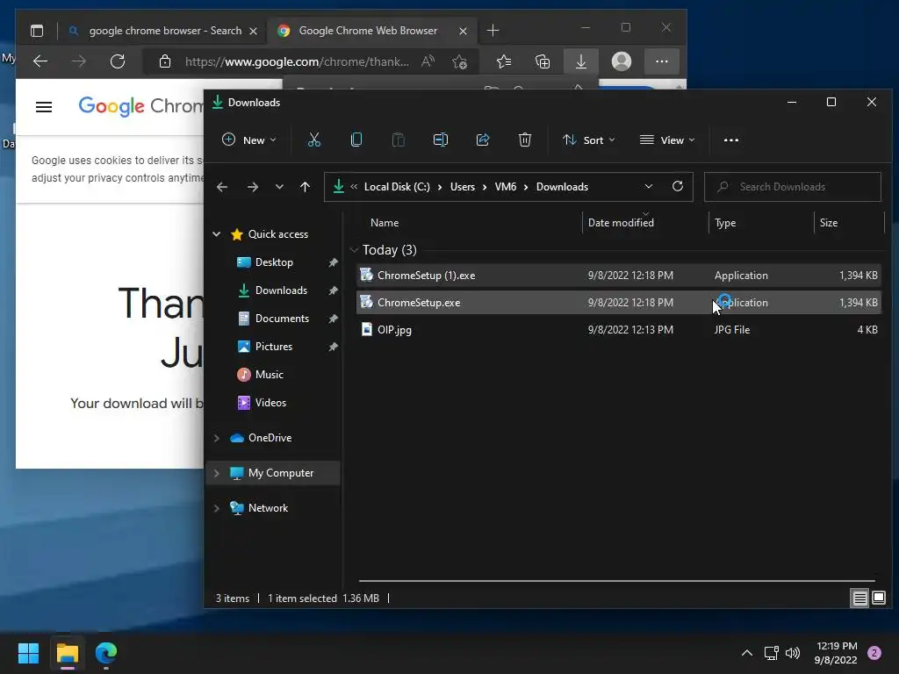Open a new tab in Edge

click(493, 31)
